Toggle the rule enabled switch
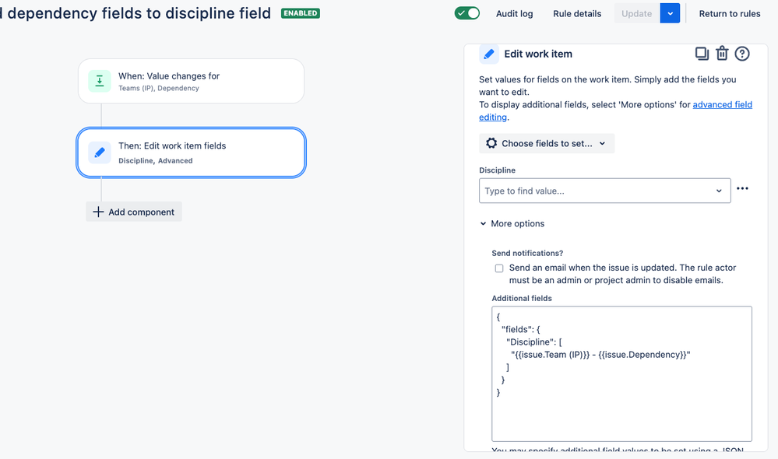 tap(467, 13)
